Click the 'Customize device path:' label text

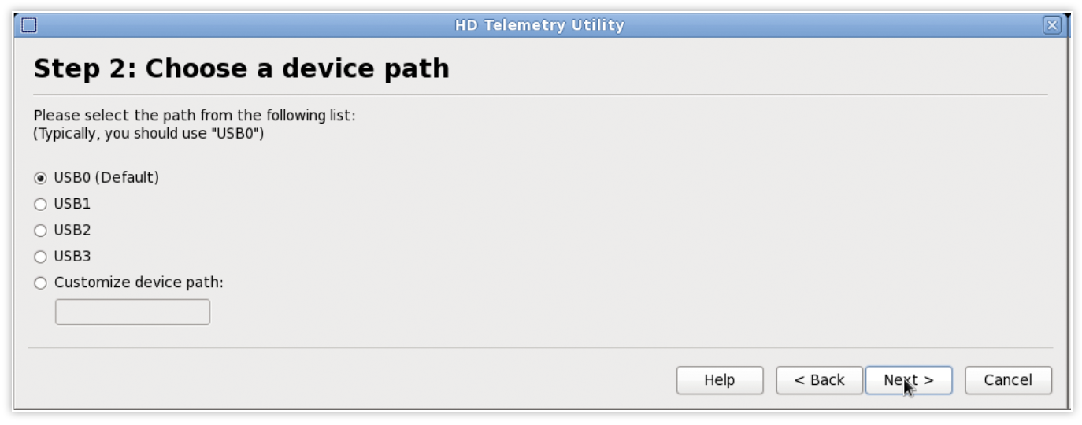139,283
